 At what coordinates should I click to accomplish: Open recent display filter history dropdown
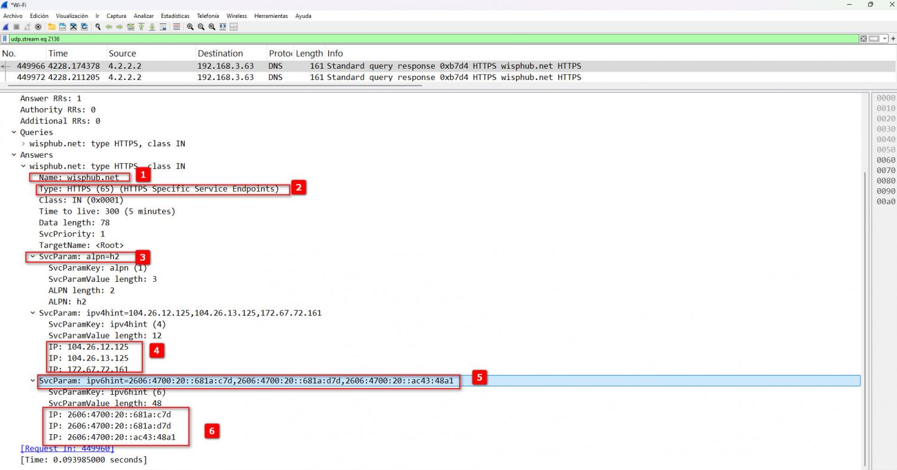[884, 39]
